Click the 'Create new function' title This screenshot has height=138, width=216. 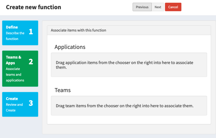[x=33, y=7]
